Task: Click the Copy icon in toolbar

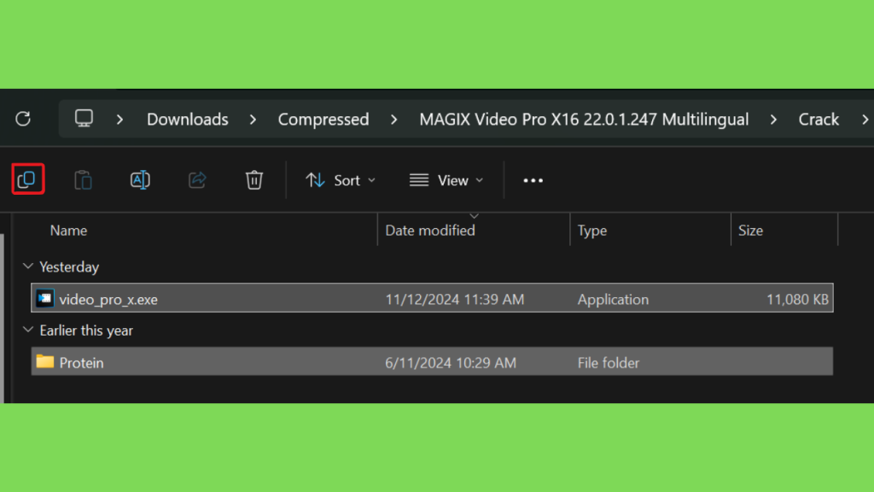Action: 27,179
